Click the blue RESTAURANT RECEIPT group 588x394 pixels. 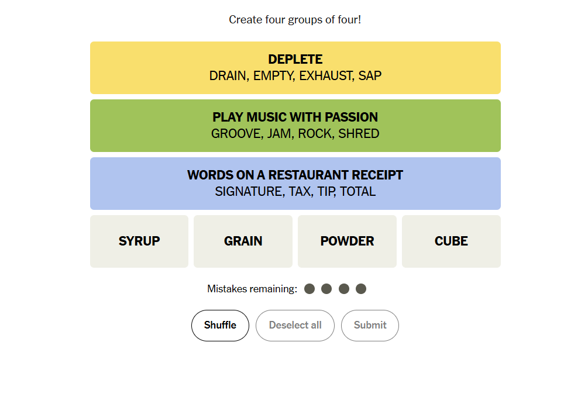tap(295, 184)
